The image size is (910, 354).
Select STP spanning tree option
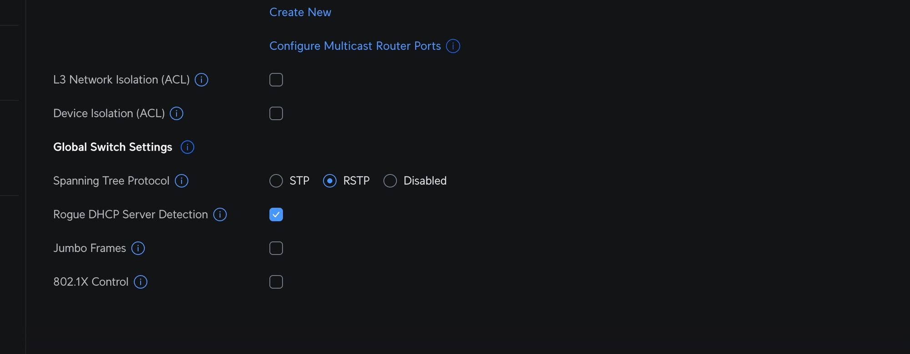(276, 181)
